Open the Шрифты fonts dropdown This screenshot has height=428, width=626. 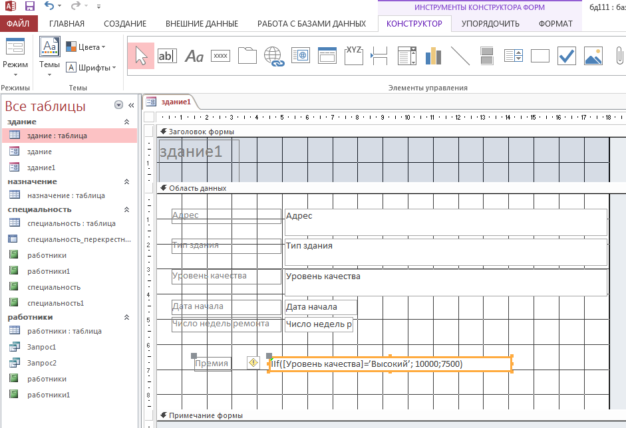pyautogui.click(x=91, y=67)
